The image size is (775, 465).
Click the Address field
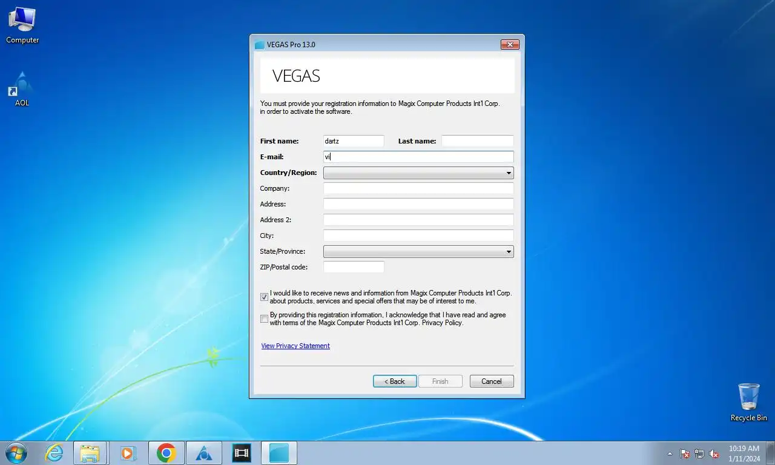(418, 204)
